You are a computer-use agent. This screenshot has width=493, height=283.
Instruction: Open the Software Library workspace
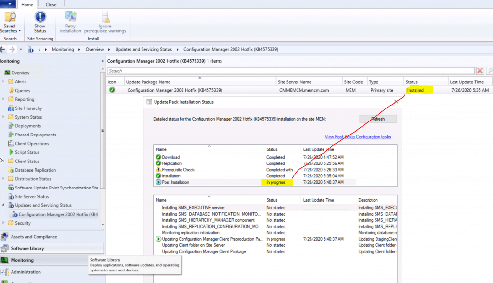point(52,248)
